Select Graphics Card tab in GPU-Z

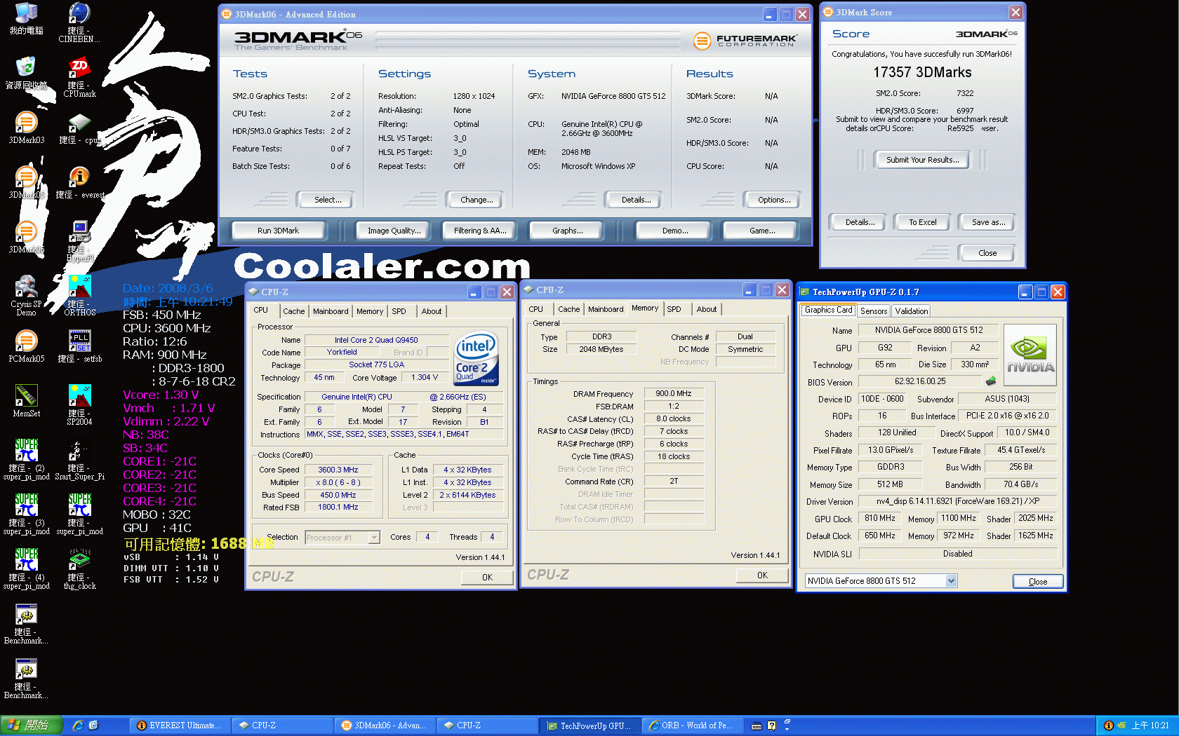829,310
